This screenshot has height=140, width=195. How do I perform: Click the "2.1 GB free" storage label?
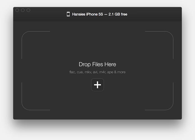pyautogui.click(x=118, y=14)
